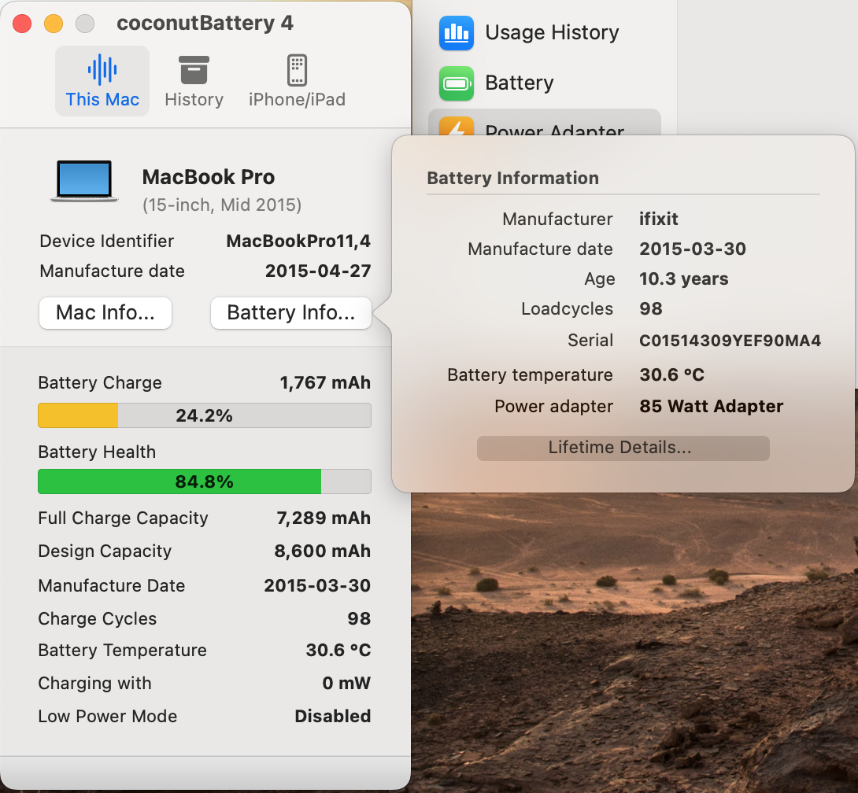The width and height of the screenshot is (858, 793).
Task: Click Low Power Mode value Disabled
Action: (x=333, y=717)
